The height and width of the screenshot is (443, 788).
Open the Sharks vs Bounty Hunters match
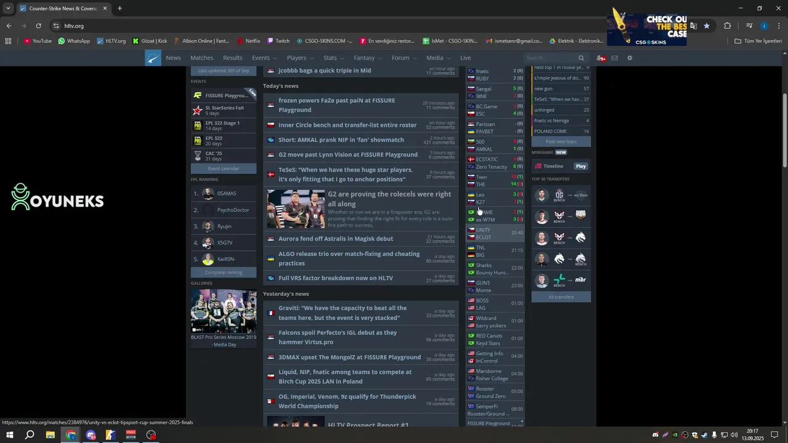click(x=495, y=269)
